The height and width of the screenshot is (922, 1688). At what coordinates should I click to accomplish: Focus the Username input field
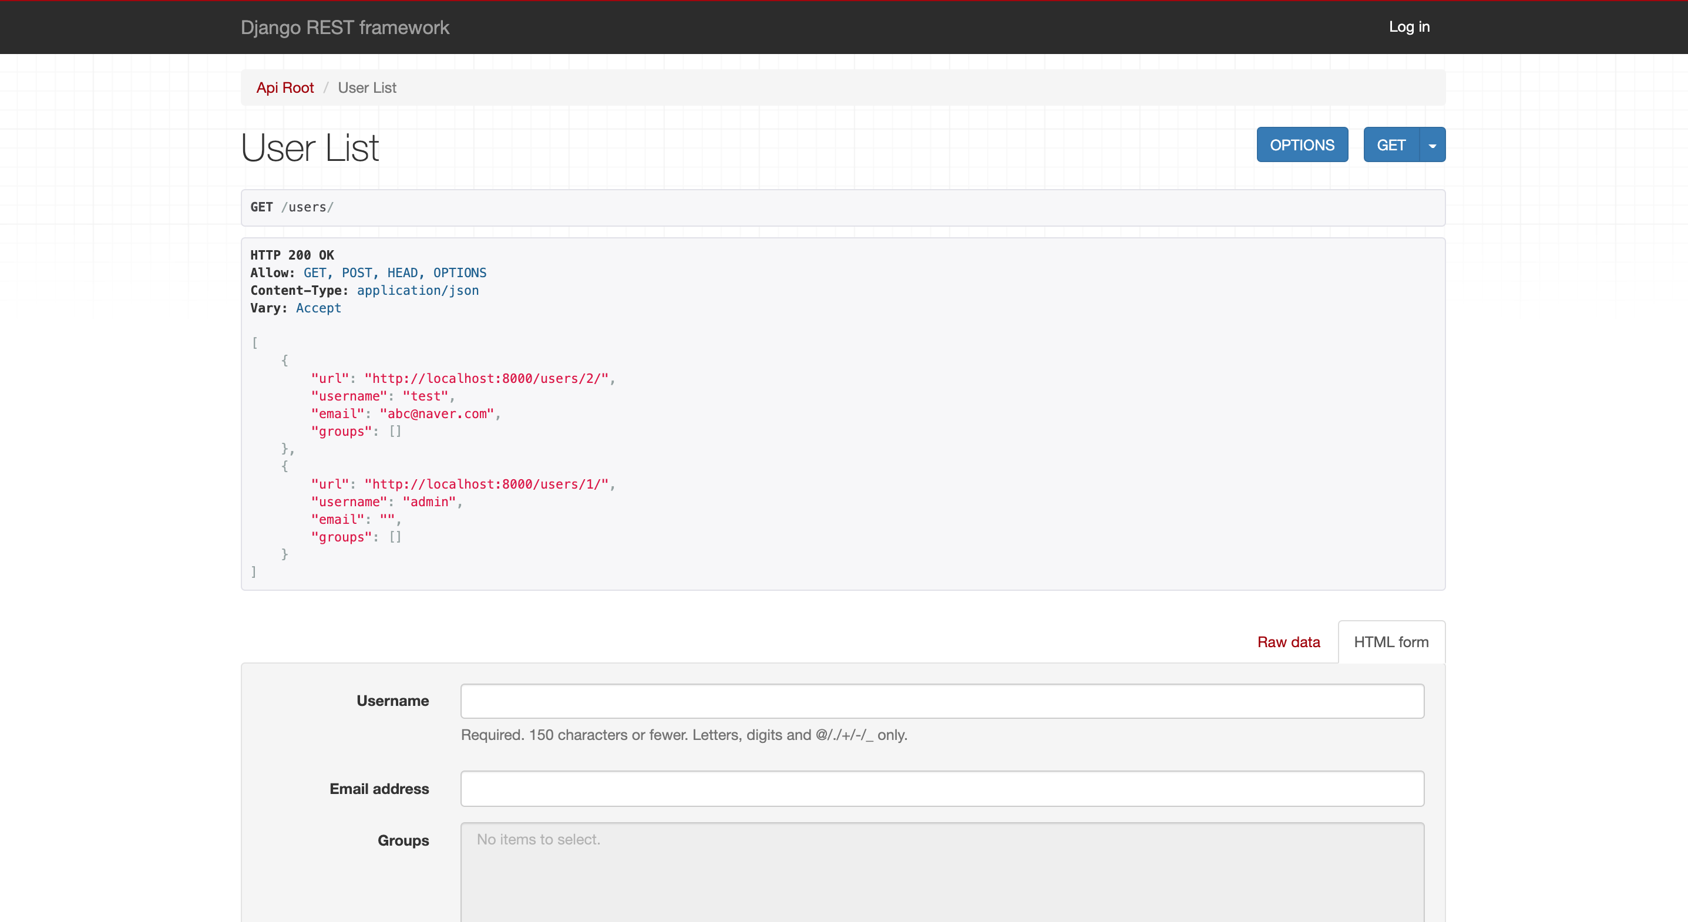[941, 701]
